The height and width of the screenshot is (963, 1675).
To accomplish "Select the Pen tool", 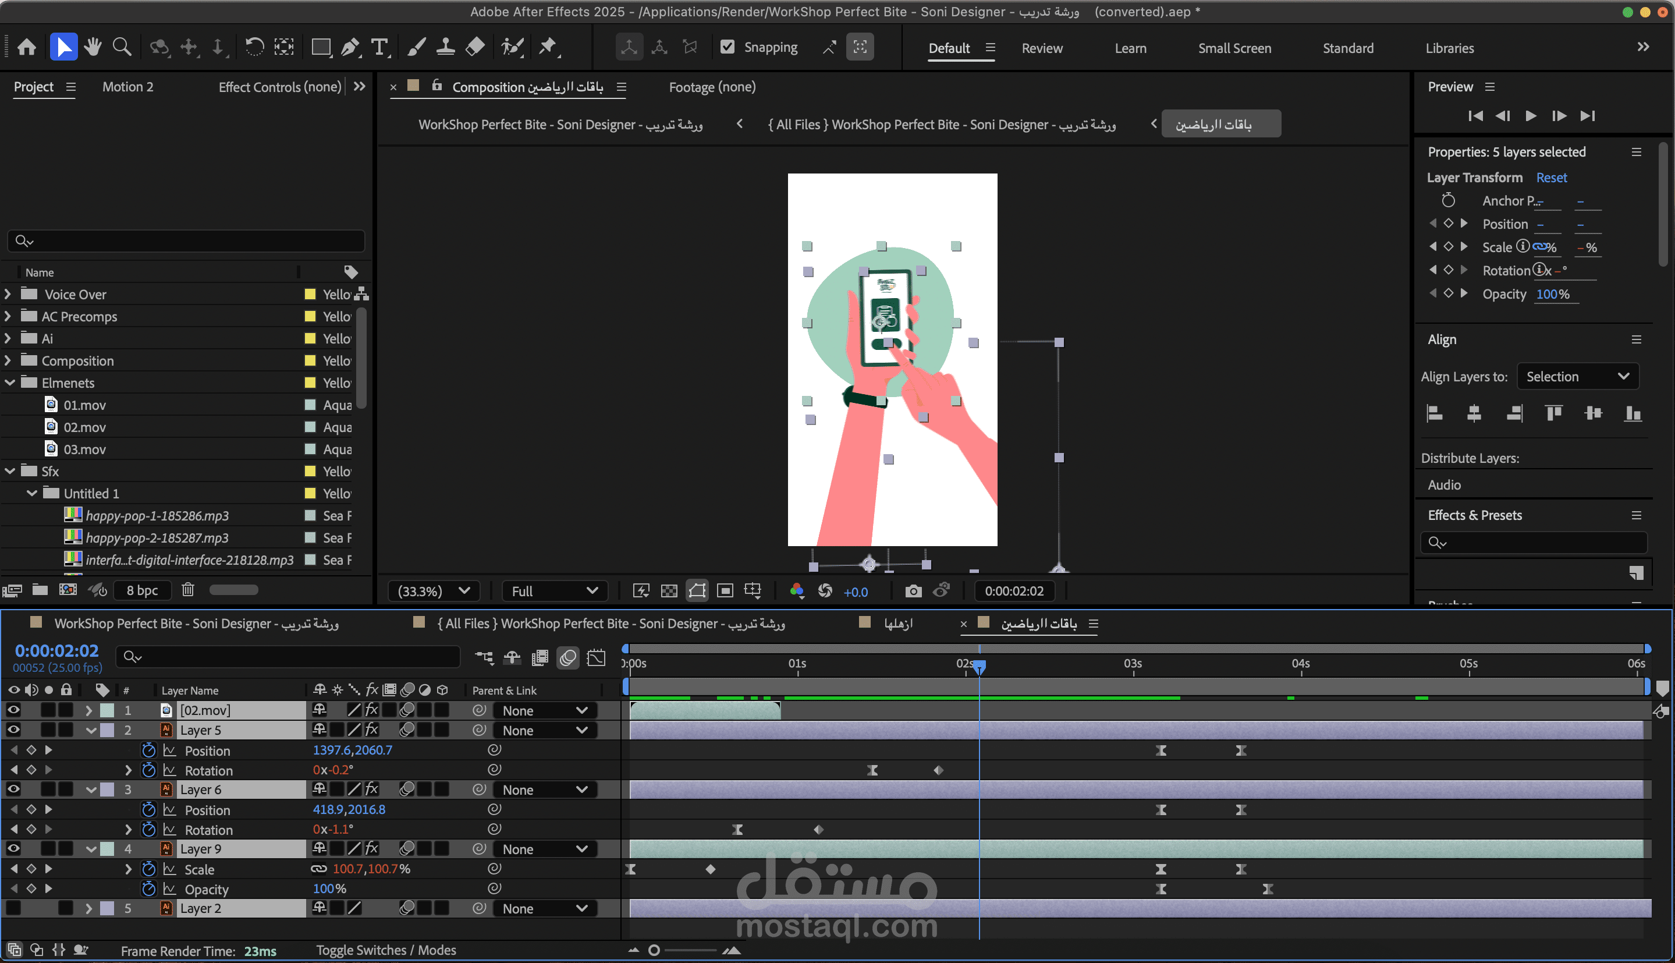I will coord(350,47).
